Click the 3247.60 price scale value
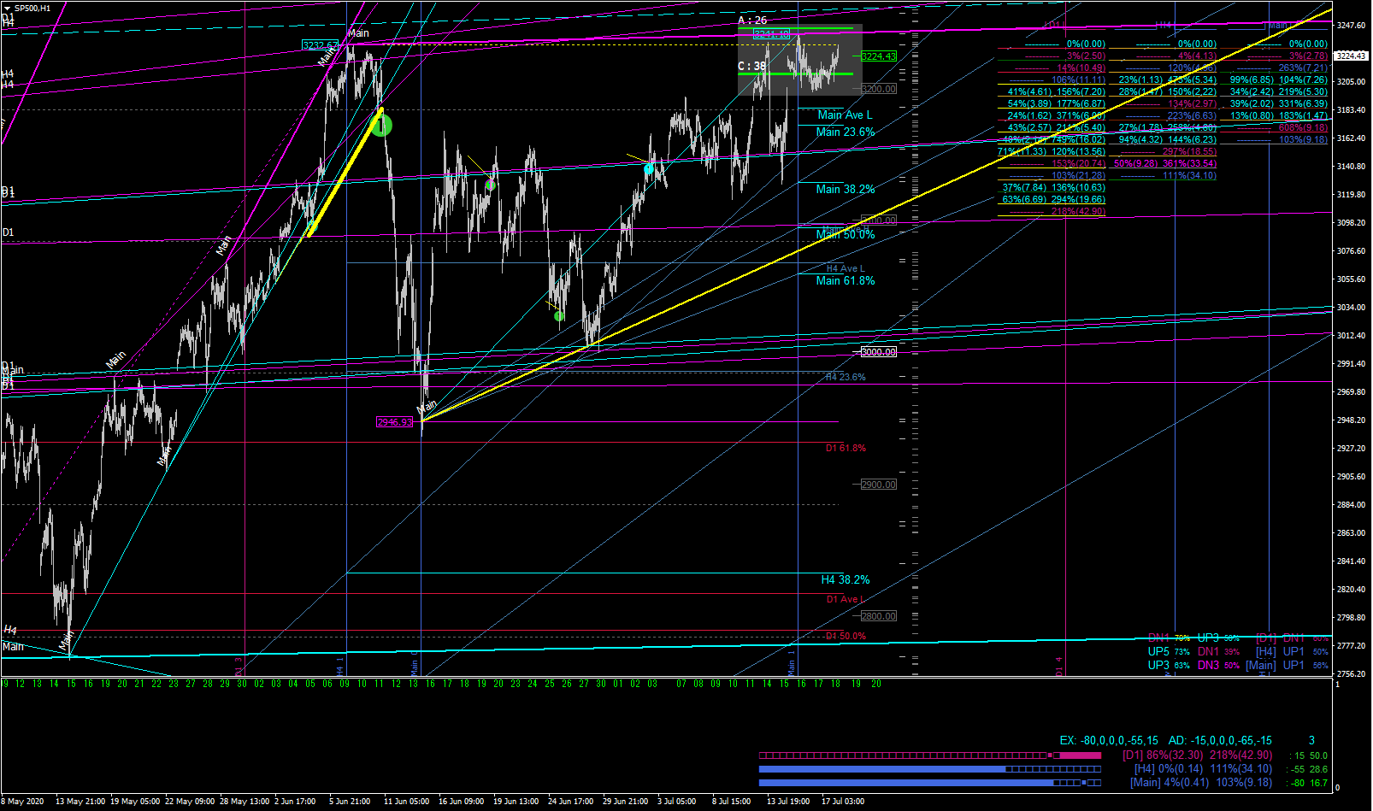The width and height of the screenshot is (1373, 811). click(1351, 26)
